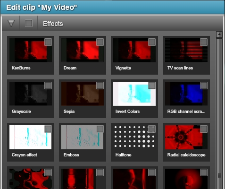Click the RGB channel scra... label
The height and width of the screenshot is (189, 225).
[x=186, y=112]
